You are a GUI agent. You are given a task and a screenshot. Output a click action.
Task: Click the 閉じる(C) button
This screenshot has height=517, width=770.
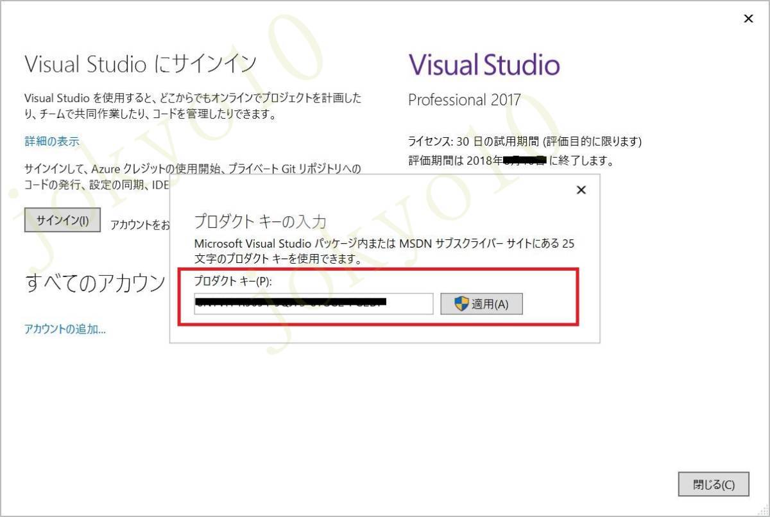714,484
